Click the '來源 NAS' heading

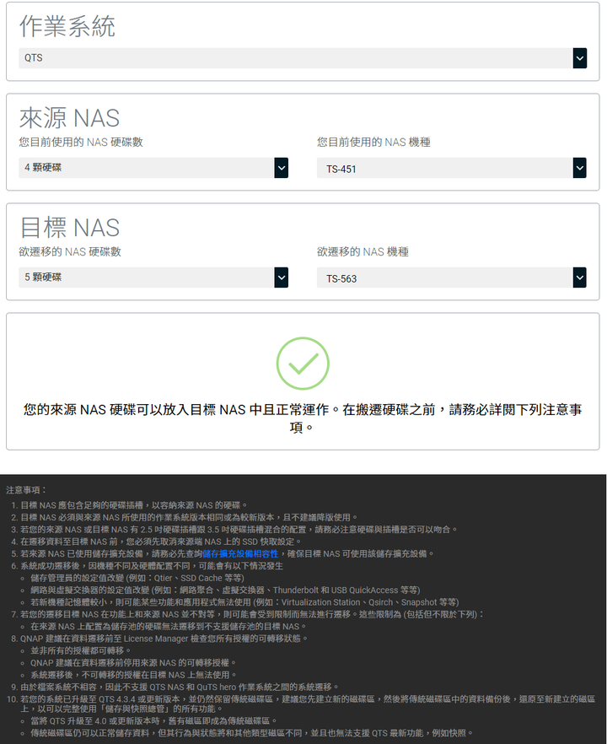click(69, 118)
